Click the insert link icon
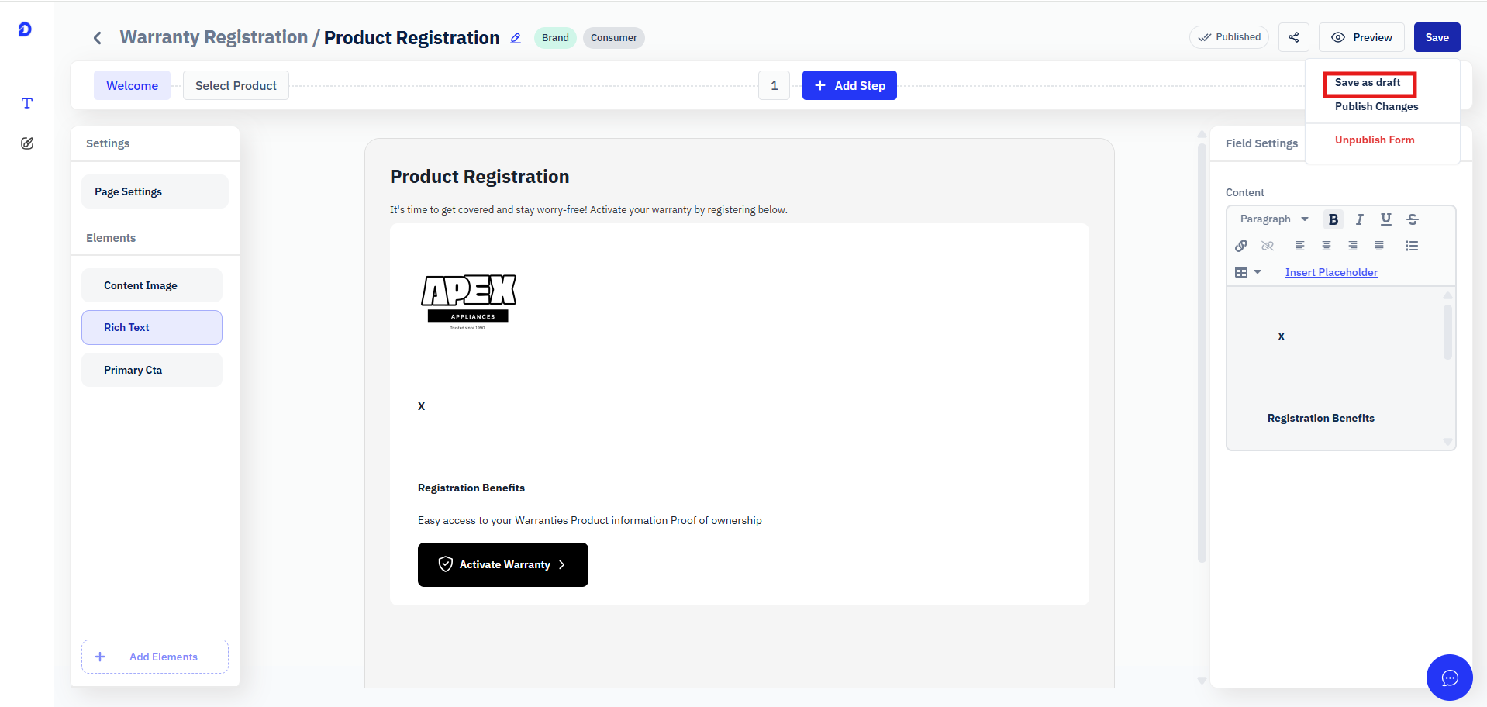Image resolution: width=1487 pixels, height=707 pixels. [x=1241, y=246]
